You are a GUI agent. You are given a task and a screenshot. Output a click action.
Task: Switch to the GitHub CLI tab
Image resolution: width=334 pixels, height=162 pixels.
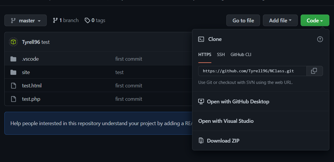[241, 55]
